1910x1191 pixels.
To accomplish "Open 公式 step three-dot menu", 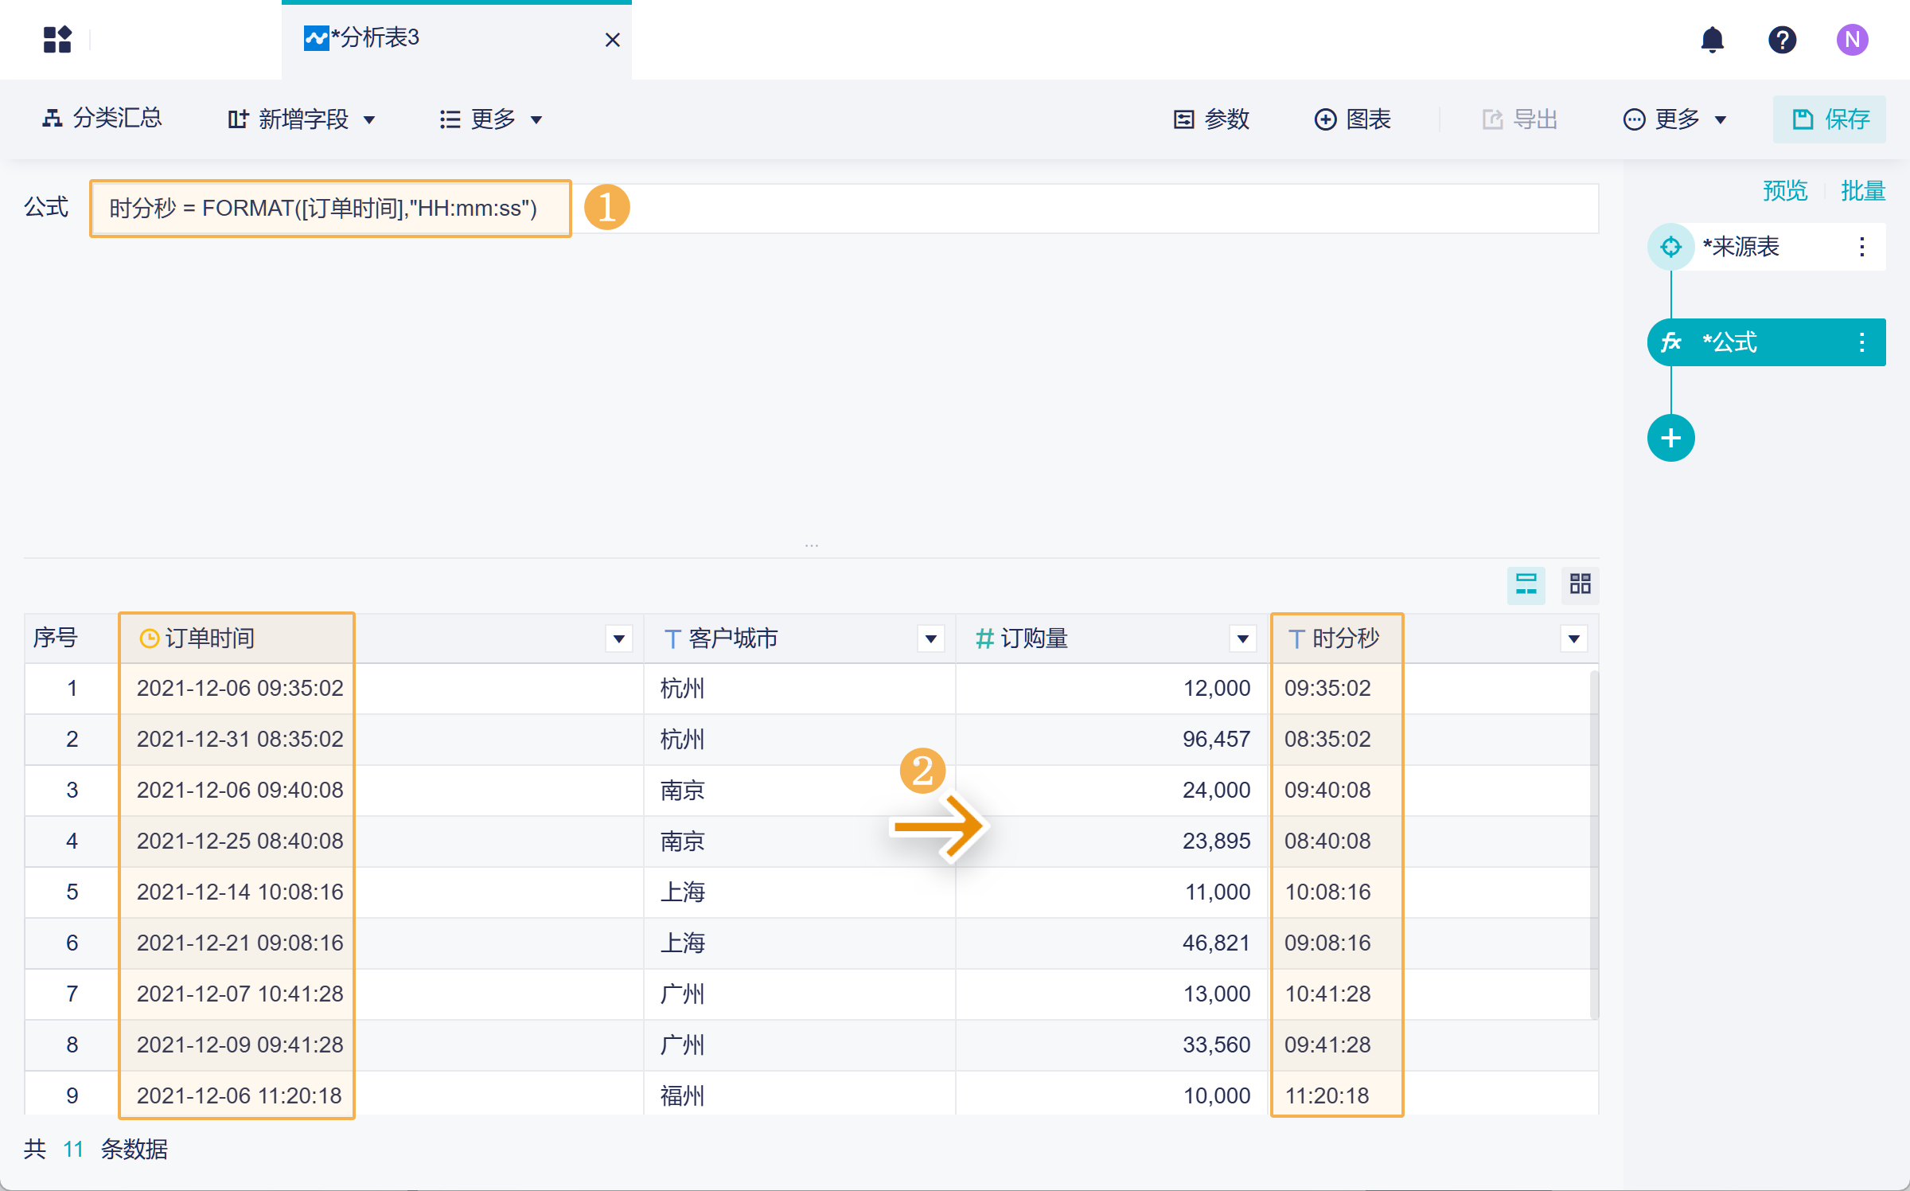I will tap(1861, 342).
